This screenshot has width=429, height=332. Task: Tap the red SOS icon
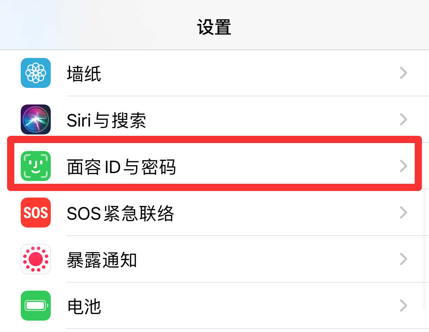pos(36,212)
